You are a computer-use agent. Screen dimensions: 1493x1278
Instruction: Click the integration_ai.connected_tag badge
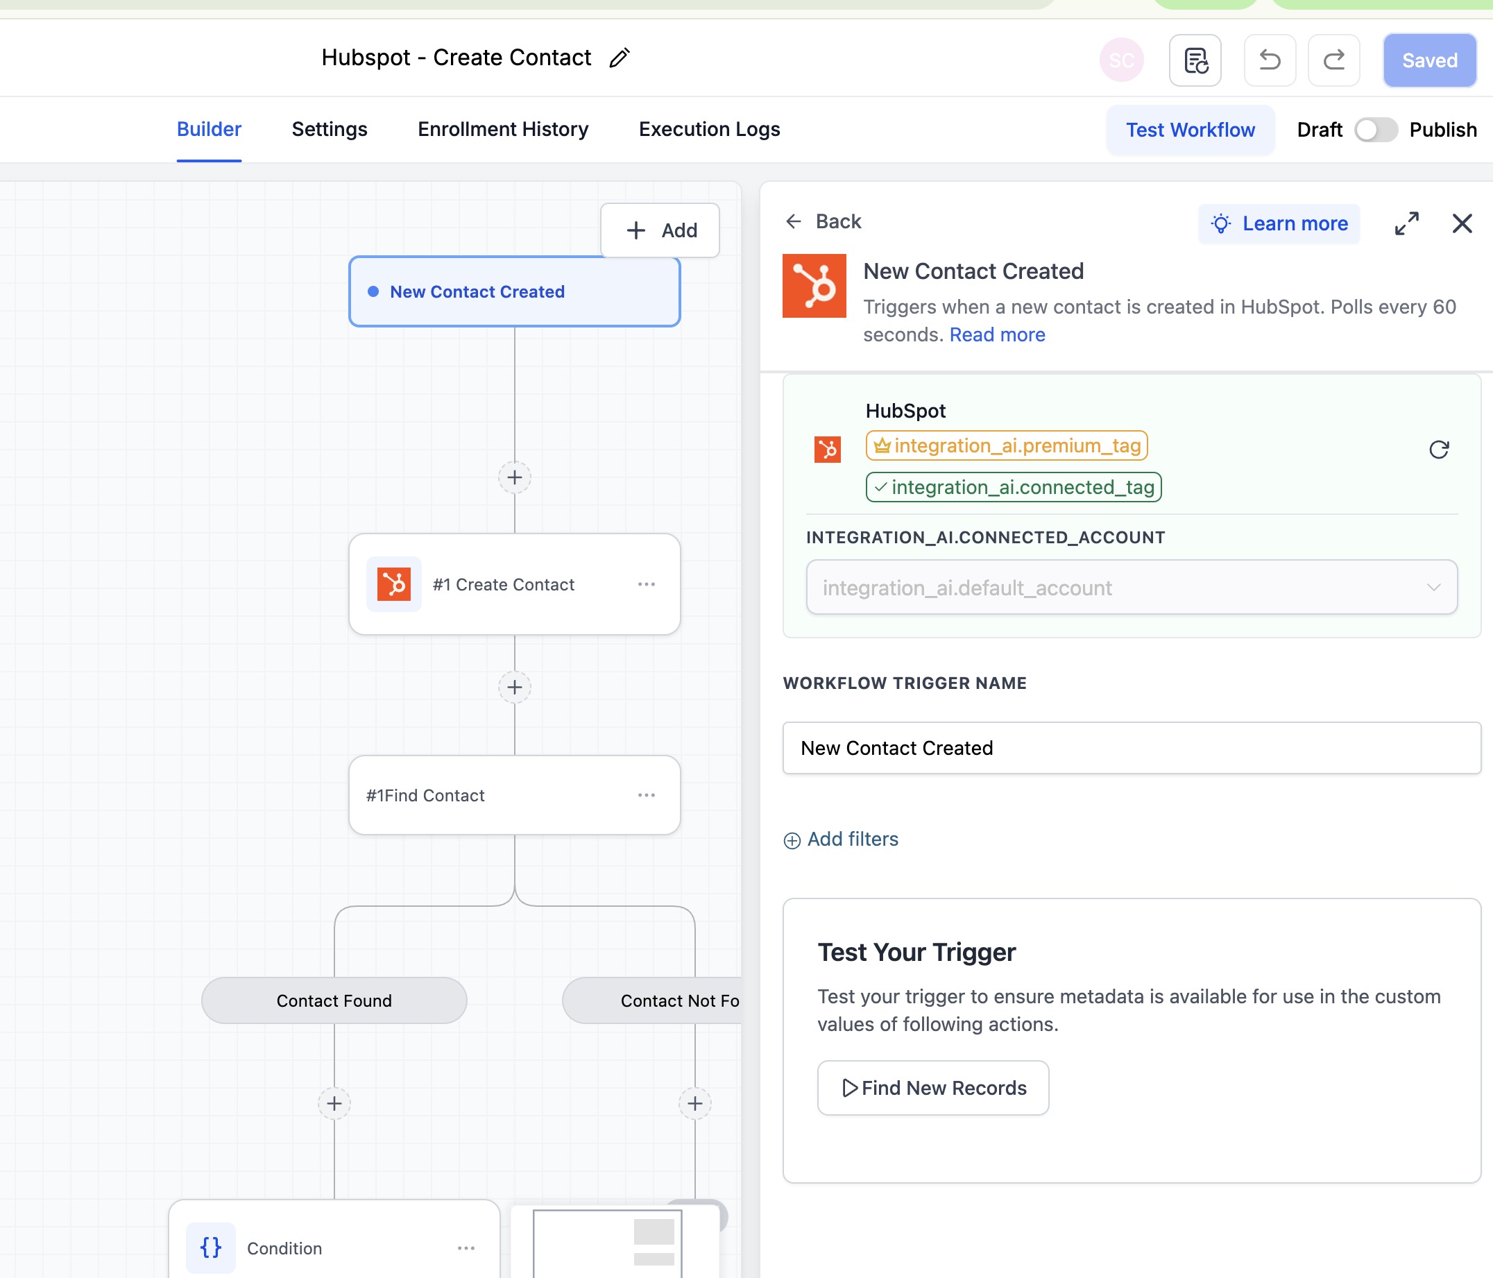(x=1014, y=487)
